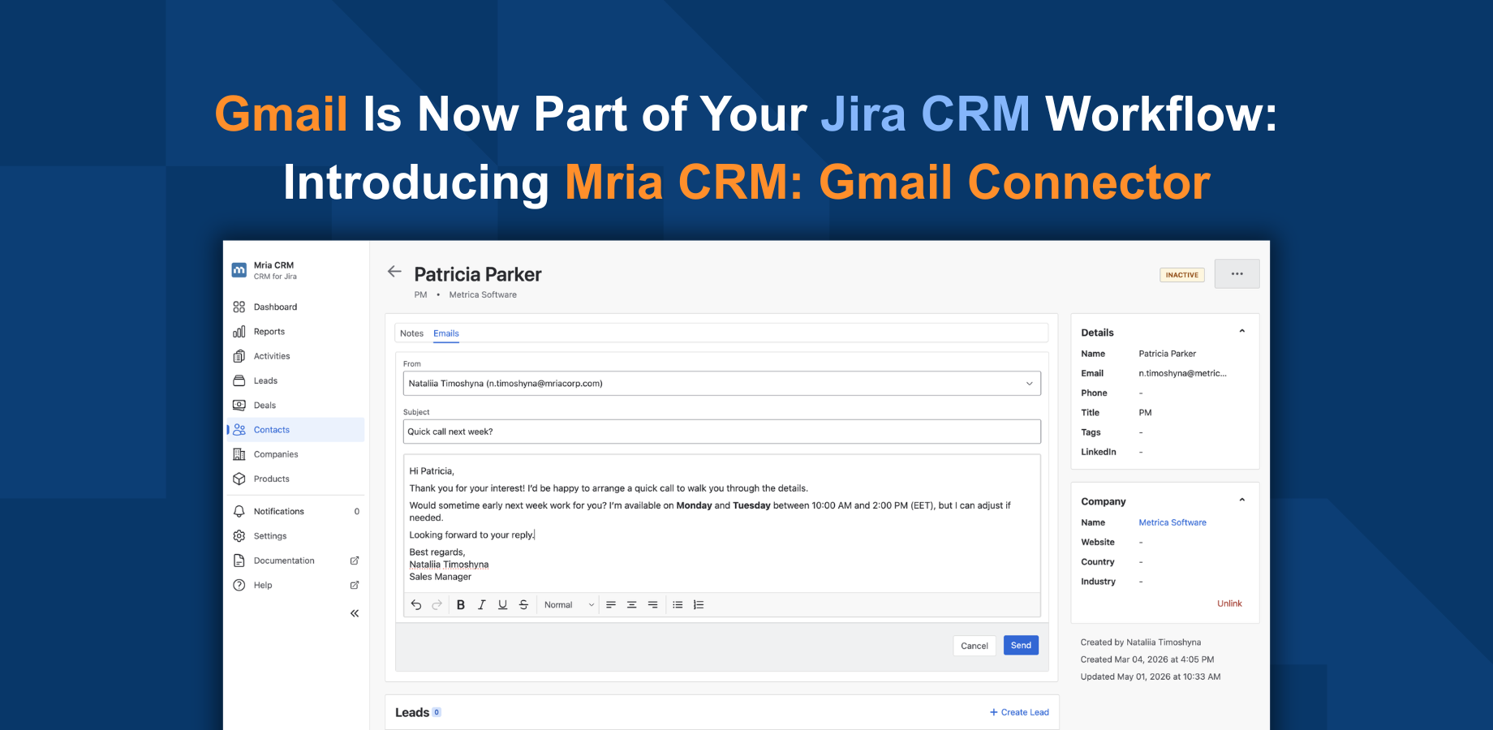The width and height of the screenshot is (1493, 730).
Task: Toggle underline formatting
Action: click(503, 605)
